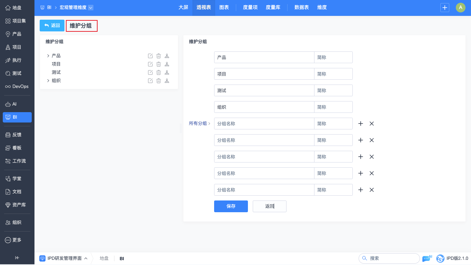This screenshot has width=471, height=265.
Task: Click the first empty 分组名称 input field
Action: click(x=264, y=124)
